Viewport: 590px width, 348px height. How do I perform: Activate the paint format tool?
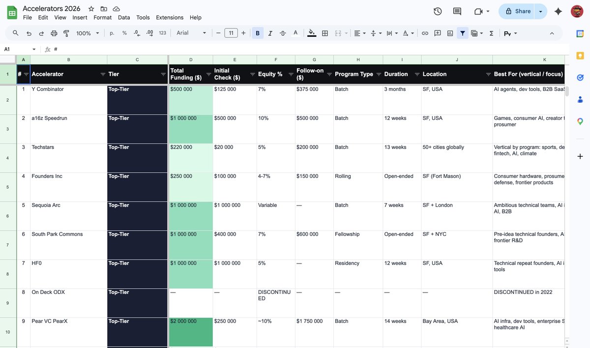(66, 33)
